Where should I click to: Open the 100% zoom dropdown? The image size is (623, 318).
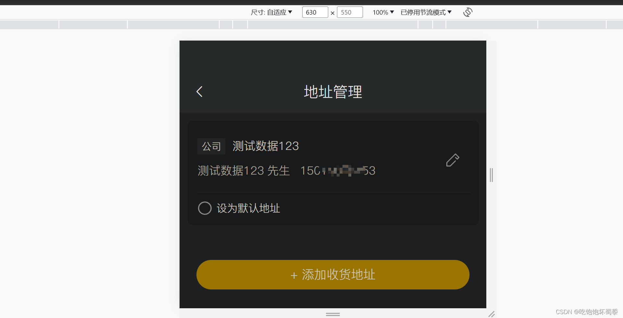(383, 12)
